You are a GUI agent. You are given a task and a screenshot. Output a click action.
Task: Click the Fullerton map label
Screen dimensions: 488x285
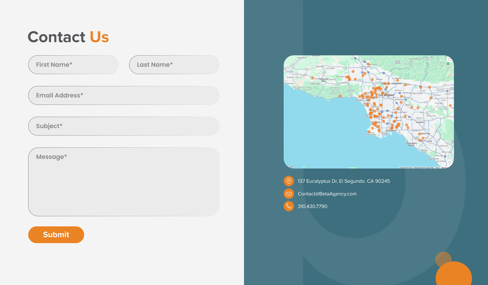point(419,118)
